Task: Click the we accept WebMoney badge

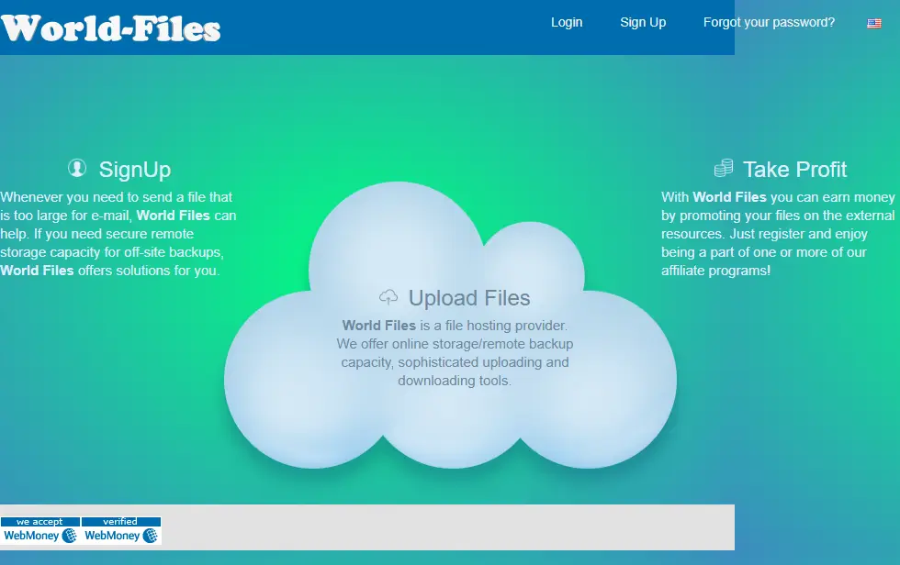Action: tap(40, 531)
